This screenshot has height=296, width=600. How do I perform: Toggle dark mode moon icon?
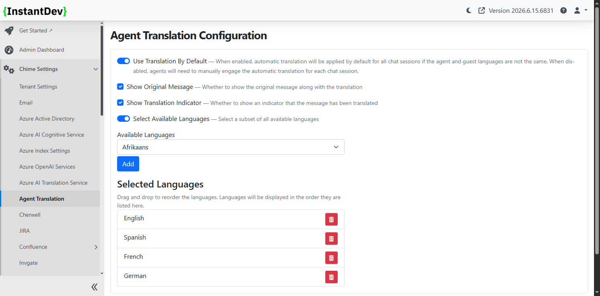[x=469, y=11]
